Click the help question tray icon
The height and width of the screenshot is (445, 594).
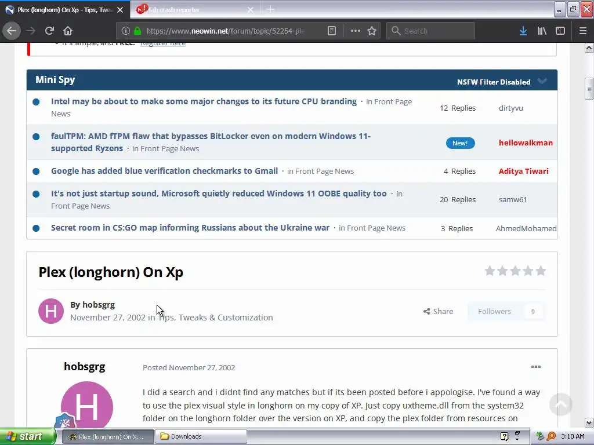pyautogui.click(x=504, y=437)
